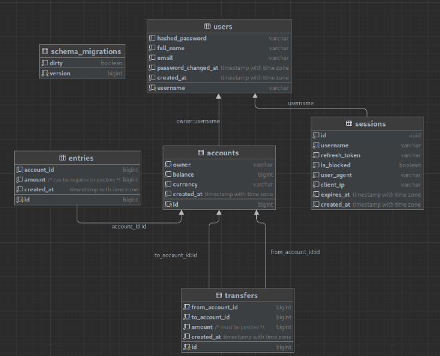Select the created_at column in sessions
Viewport: 440px width, 356px height.
367,205
